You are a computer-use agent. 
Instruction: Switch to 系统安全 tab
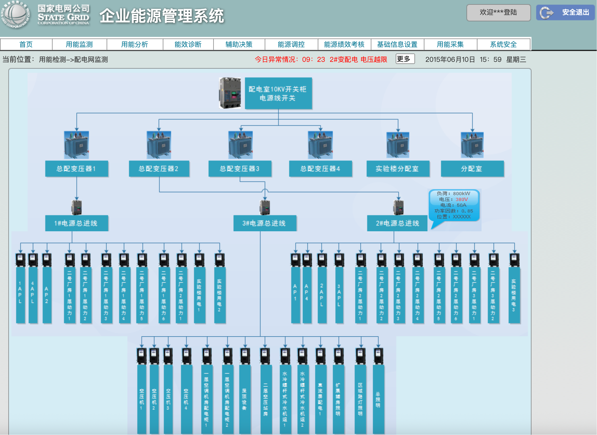point(503,44)
